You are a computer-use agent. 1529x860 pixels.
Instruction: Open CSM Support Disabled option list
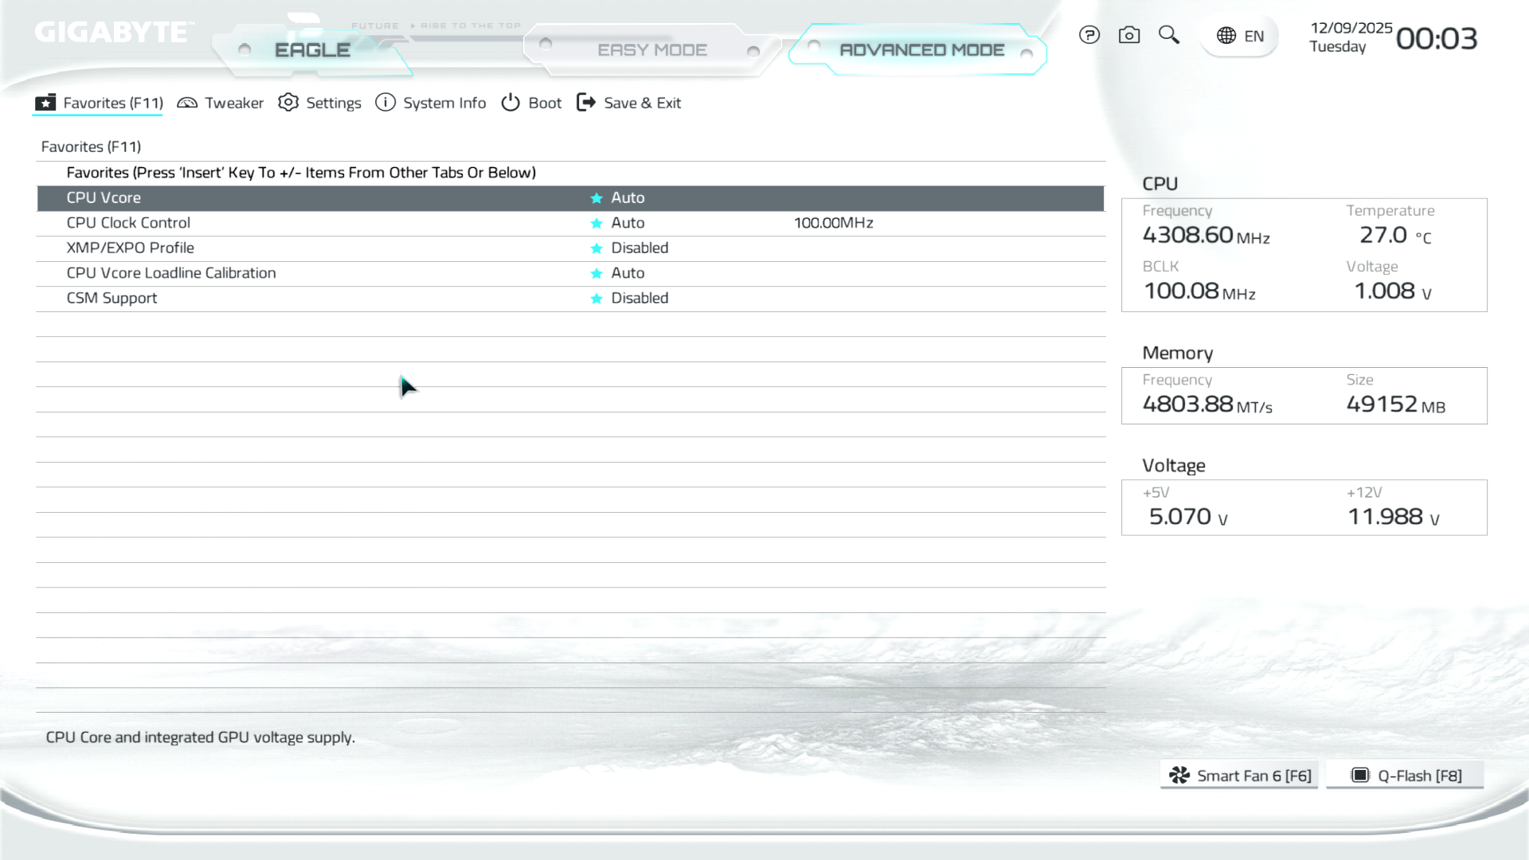[639, 298]
